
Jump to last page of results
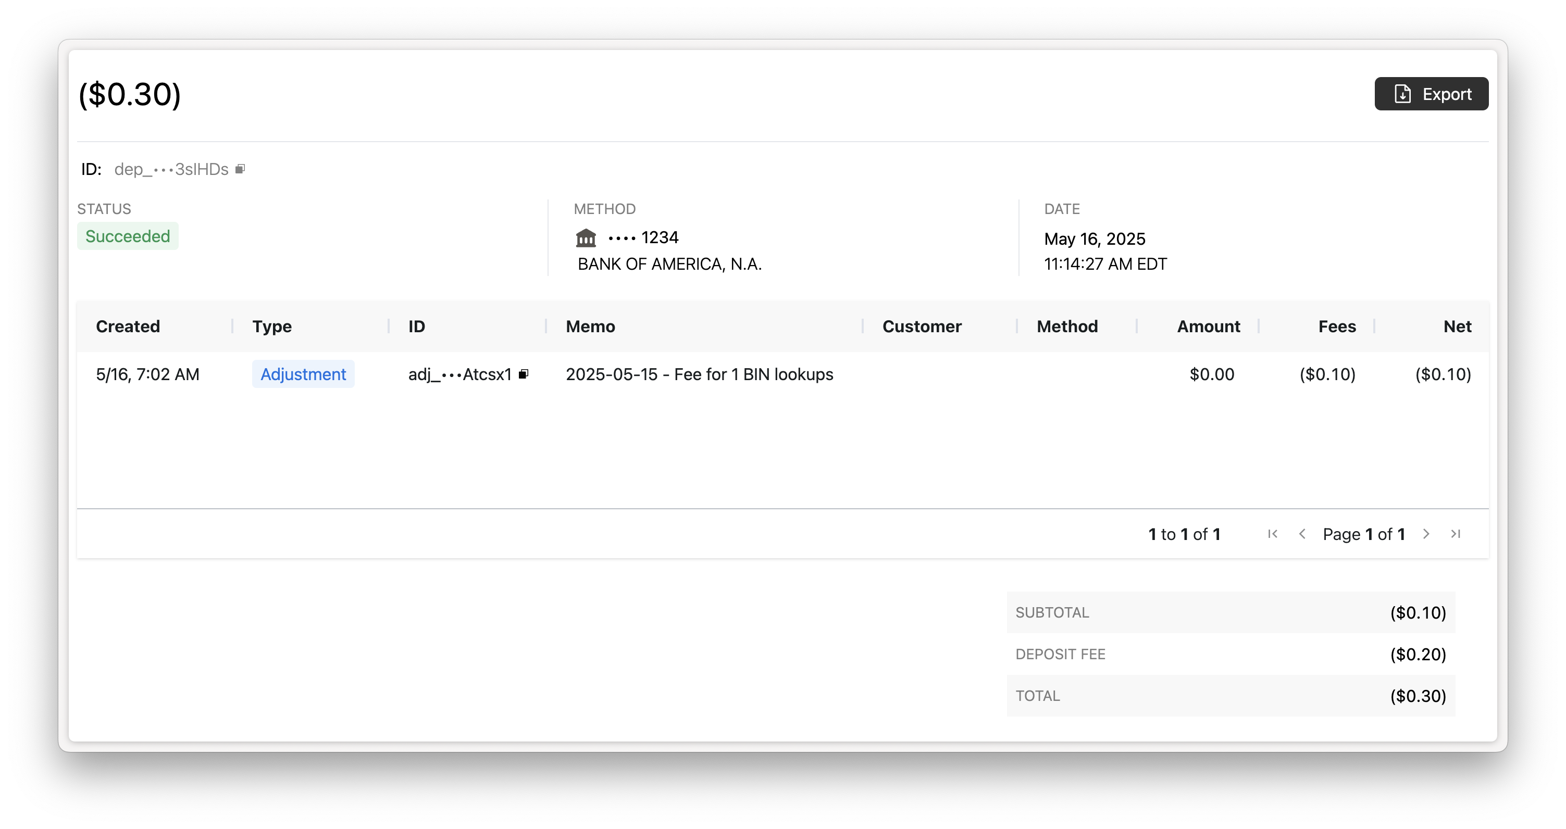point(1456,534)
